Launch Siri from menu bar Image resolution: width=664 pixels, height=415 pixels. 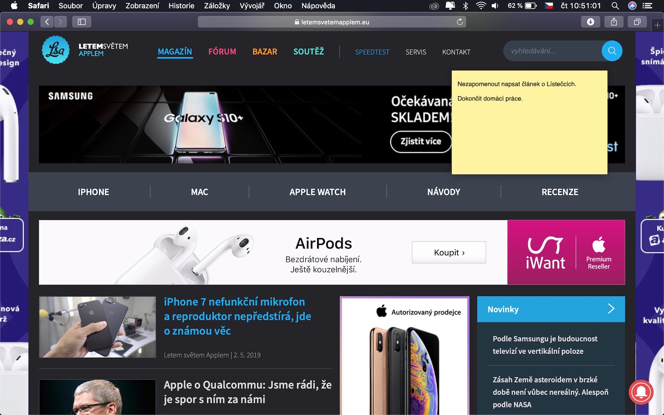pos(632,6)
